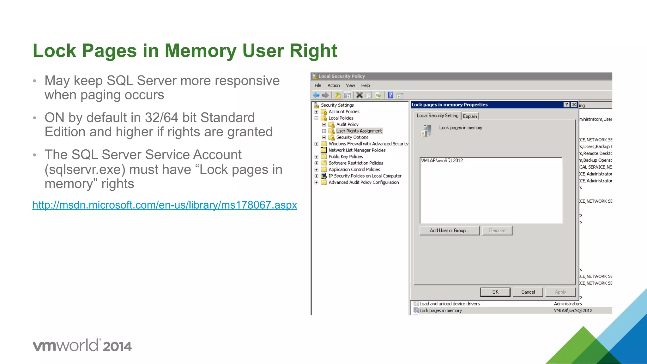Select the Security Settings root label
This screenshot has width=647, height=364.
[337, 105]
